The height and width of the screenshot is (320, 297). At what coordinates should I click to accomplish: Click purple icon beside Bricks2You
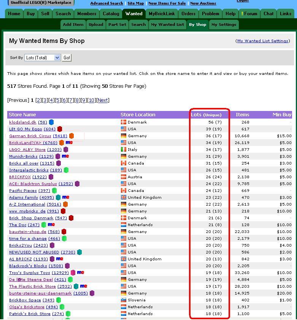pos(52,245)
